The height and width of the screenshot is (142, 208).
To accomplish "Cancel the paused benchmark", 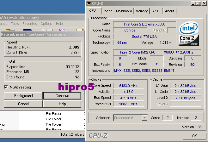I will coord(23,104).
